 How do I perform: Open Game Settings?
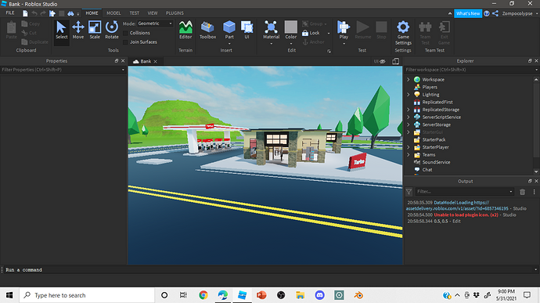coord(403,33)
